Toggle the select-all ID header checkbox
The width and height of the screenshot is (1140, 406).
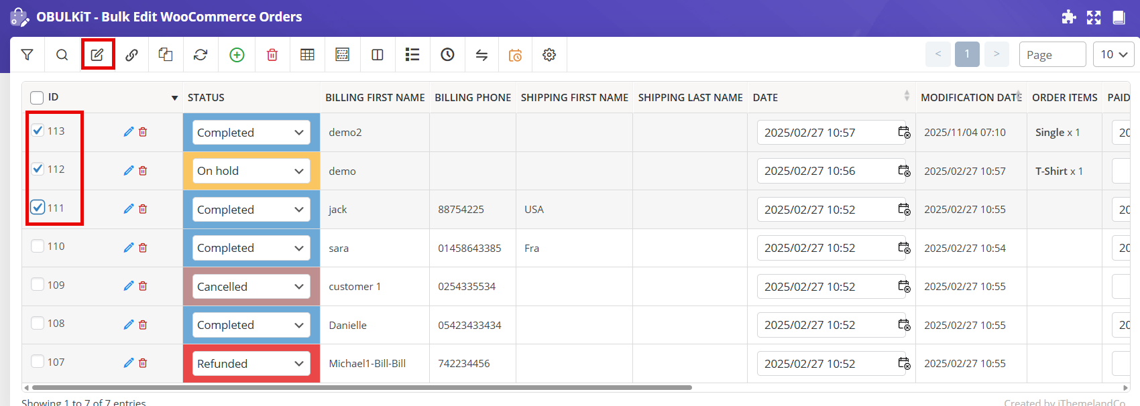coord(37,98)
